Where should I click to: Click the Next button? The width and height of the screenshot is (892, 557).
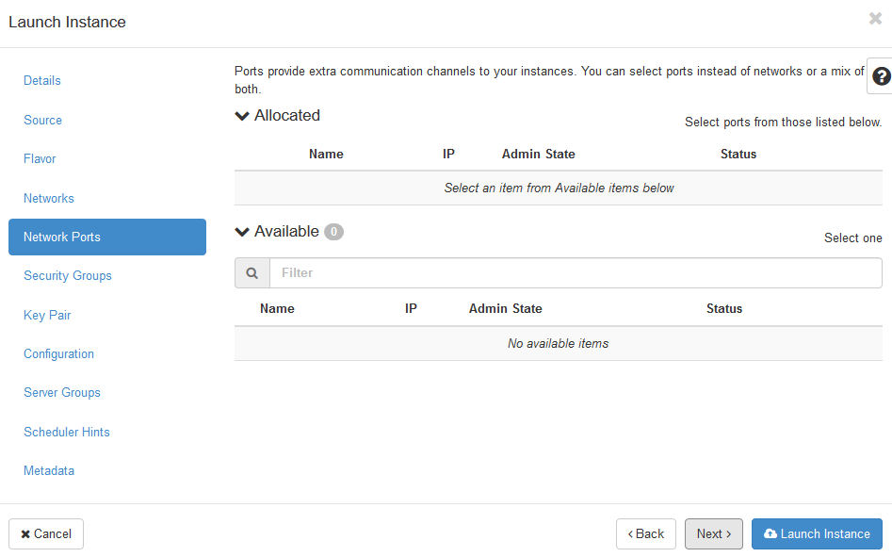[713, 533]
